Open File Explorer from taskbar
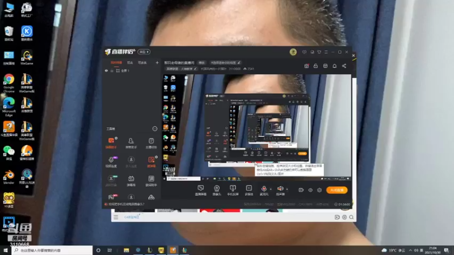Image resolution: width=454 pixels, height=255 pixels. (126, 250)
